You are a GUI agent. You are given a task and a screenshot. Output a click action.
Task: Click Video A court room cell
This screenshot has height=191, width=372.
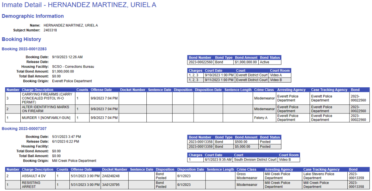(x=280, y=75)
